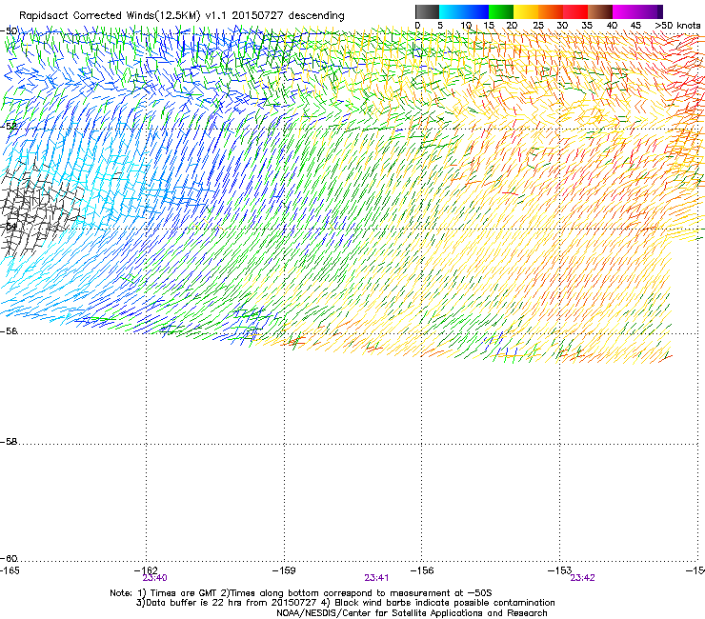Click the '-153' longitude axis label

[x=559, y=570]
